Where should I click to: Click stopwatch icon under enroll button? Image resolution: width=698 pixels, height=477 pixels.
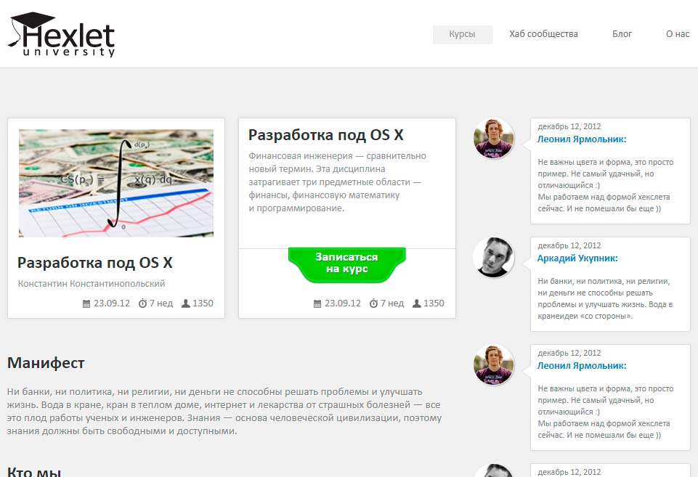click(x=373, y=303)
